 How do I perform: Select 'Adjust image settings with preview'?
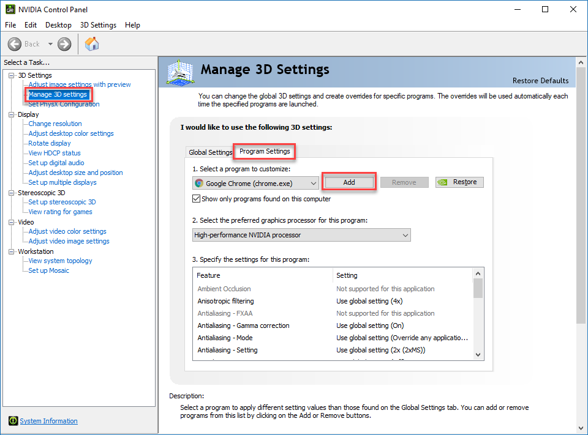[80, 84]
